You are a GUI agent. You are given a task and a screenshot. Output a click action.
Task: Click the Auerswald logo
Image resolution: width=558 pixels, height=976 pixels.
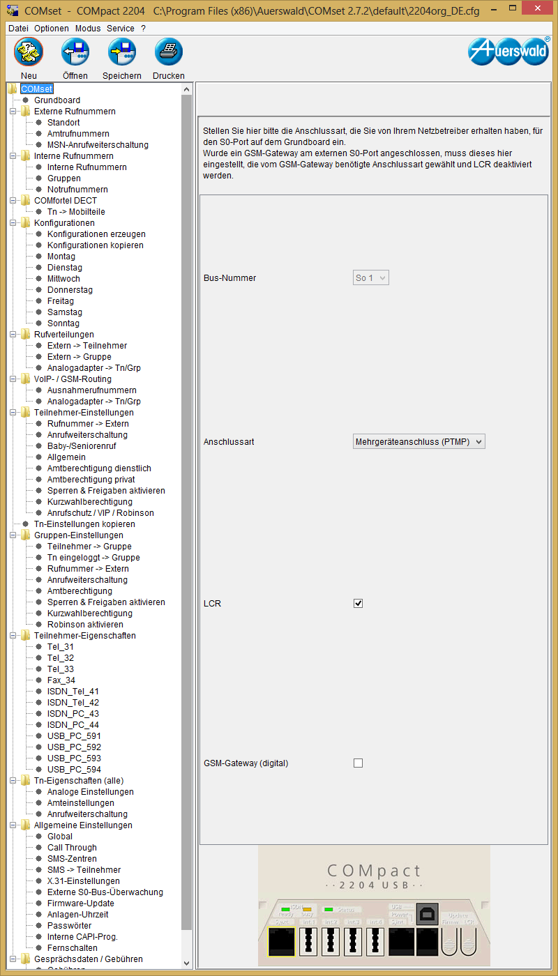coord(508,51)
